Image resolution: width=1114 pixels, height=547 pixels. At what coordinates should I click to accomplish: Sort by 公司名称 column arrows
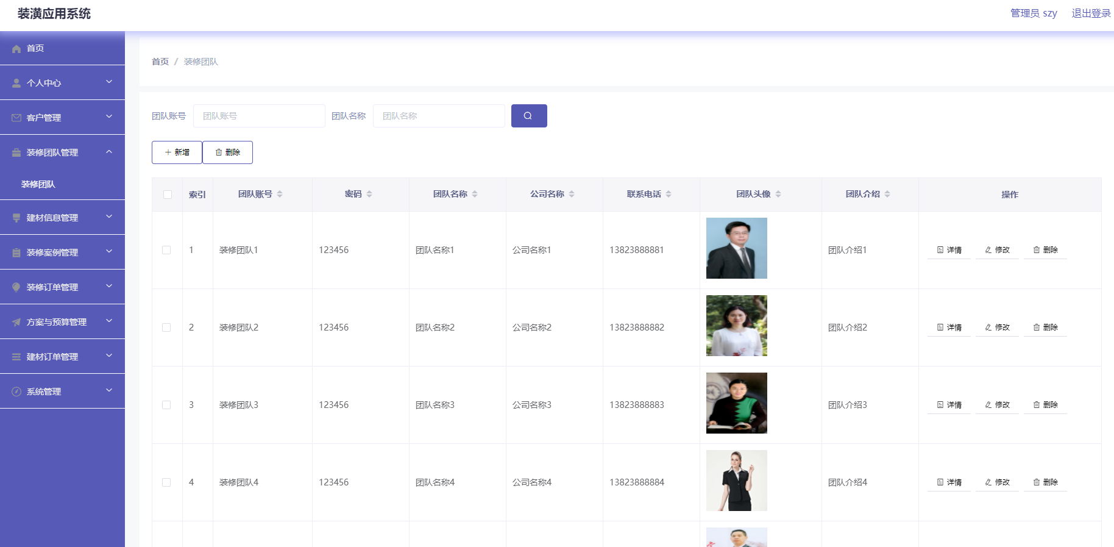[x=572, y=194]
